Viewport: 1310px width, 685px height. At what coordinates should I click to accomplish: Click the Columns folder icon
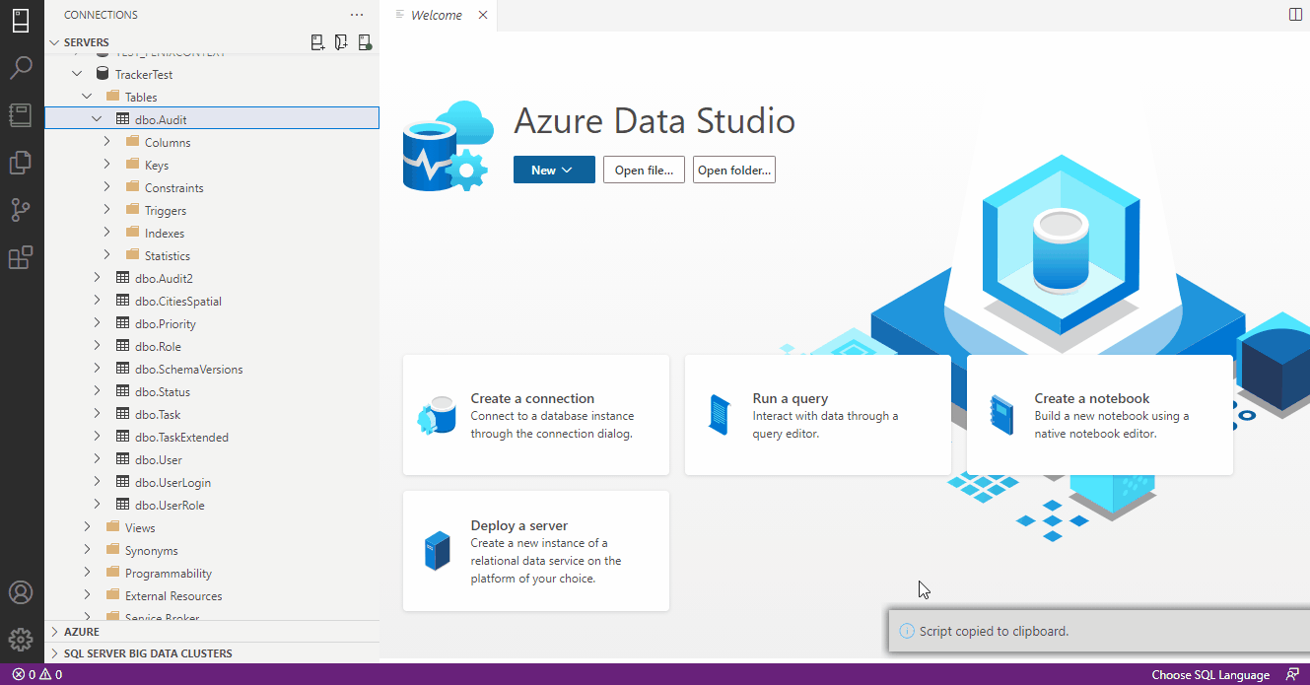(133, 142)
